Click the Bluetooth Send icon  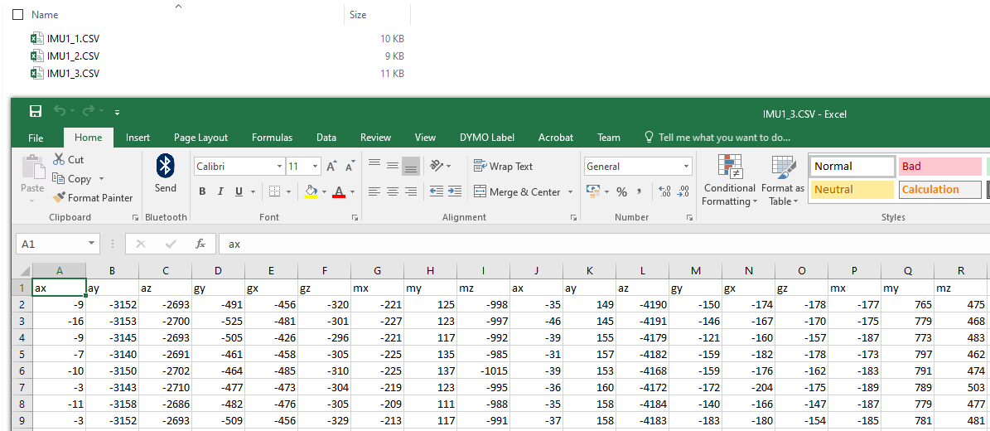[x=165, y=167]
